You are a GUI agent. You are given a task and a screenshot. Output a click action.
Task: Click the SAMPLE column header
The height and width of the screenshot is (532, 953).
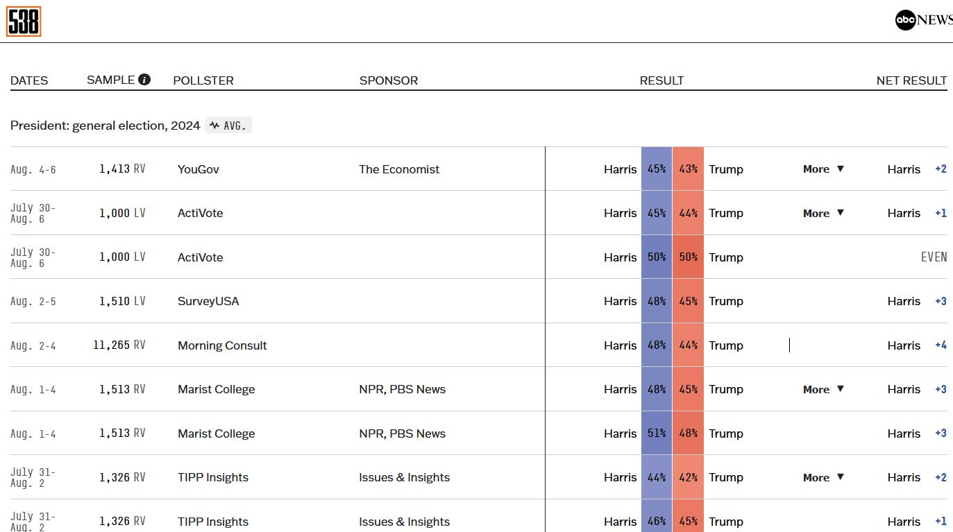coord(111,80)
